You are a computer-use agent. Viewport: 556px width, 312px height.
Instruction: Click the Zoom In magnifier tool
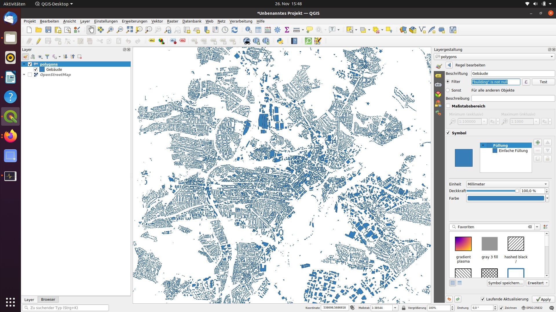(110, 30)
